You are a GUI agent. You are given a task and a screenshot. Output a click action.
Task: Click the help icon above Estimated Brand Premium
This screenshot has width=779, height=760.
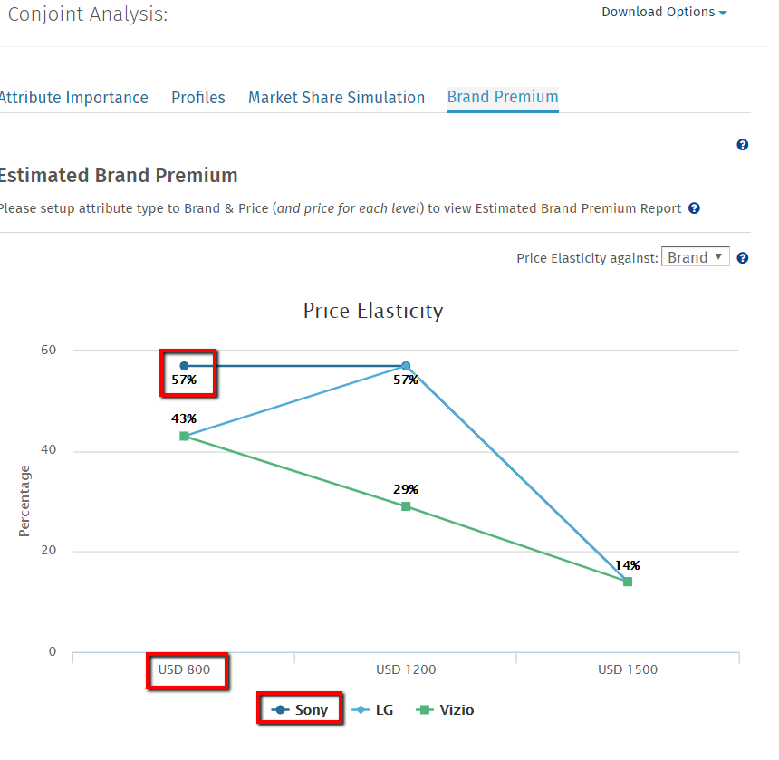pos(743,145)
